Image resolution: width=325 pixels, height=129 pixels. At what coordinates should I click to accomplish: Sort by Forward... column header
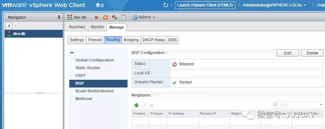(x=140, y=114)
